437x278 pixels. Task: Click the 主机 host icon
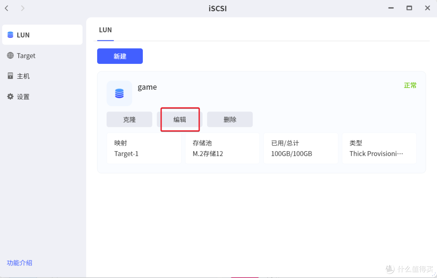[10, 76]
